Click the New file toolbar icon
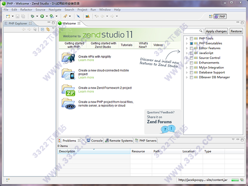The image size is (248, 186). [8, 16]
